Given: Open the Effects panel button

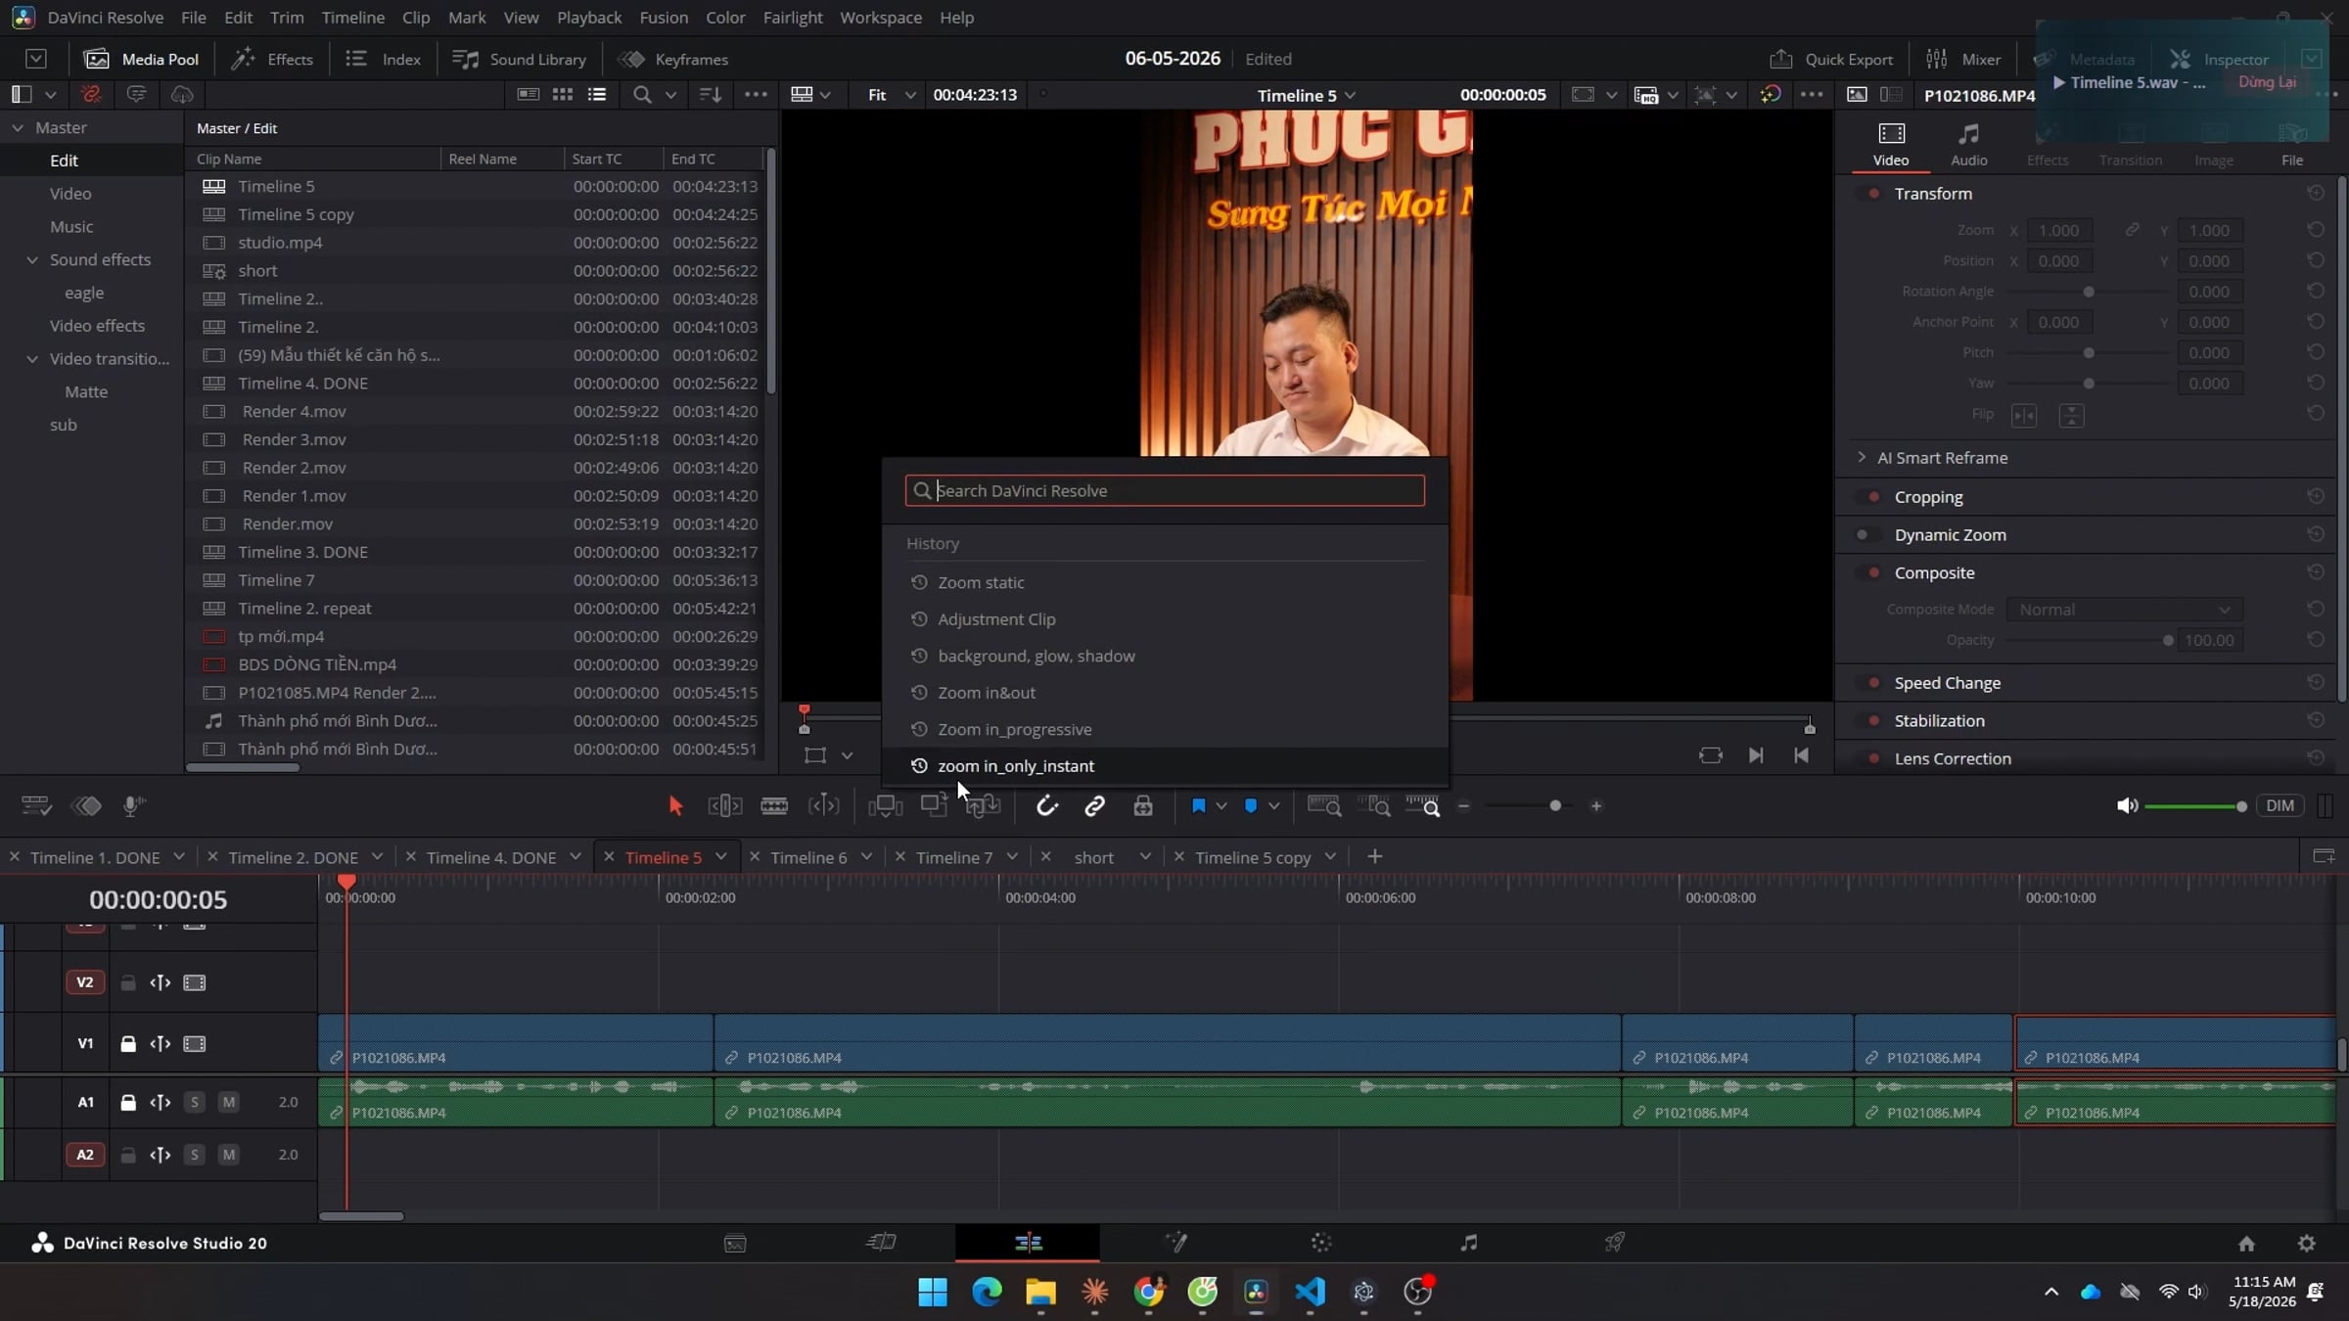Looking at the screenshot, I should pos(272,59).
